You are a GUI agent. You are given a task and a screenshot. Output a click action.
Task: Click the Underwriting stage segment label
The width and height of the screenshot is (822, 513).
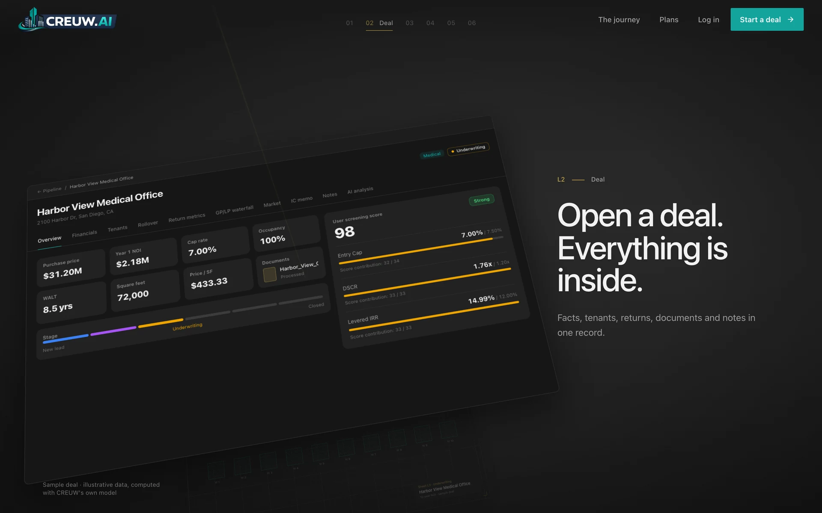tap(187, 327)
